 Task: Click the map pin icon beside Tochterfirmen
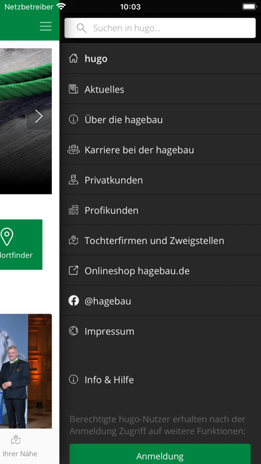pyautogui.click(x=73, y=240)
